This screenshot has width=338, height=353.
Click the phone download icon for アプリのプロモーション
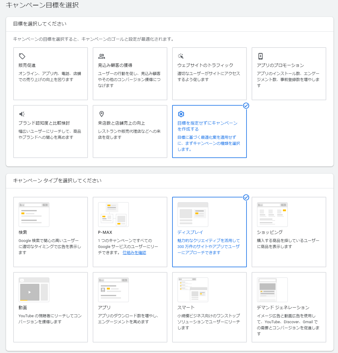pos(260,56)
